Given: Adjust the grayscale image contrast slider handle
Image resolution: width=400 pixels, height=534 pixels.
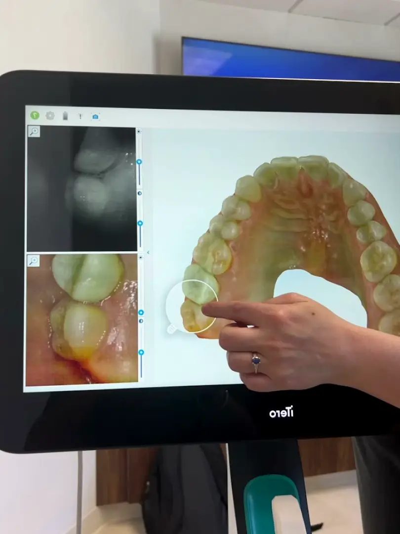Looking at the screenshot, I should pos(140,223).
